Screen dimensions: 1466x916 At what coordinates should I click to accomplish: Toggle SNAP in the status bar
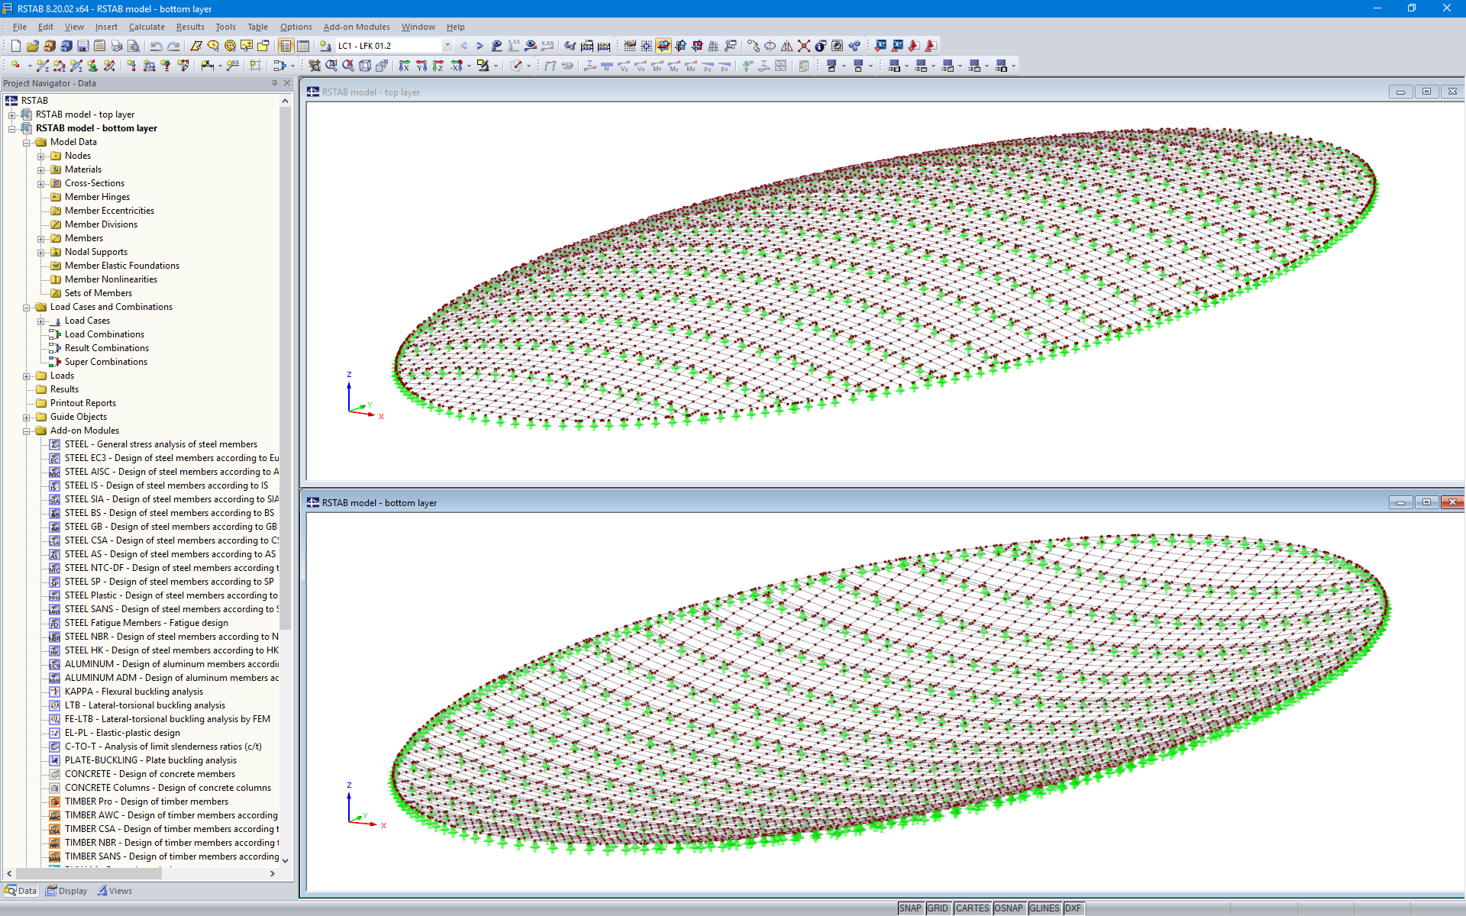910,908
